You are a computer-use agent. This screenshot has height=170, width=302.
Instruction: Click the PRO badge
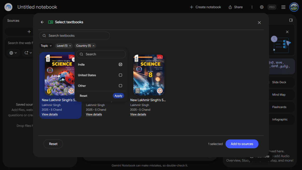(272, 7)
